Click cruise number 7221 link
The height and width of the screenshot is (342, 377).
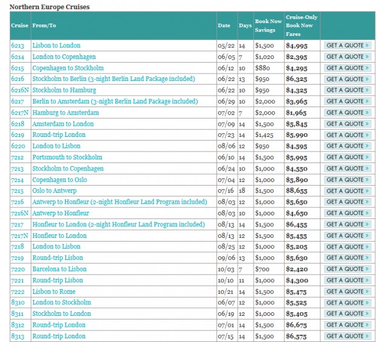coord(18,281)
